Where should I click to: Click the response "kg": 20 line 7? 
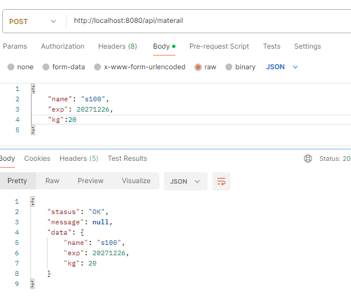[x=80, y=263]
